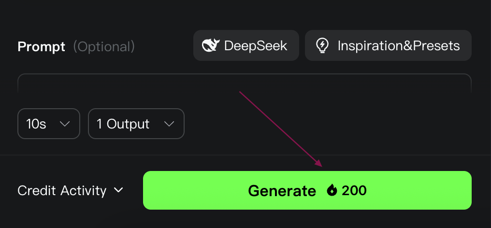Click the (Optional) hint text

coord(104,47)
